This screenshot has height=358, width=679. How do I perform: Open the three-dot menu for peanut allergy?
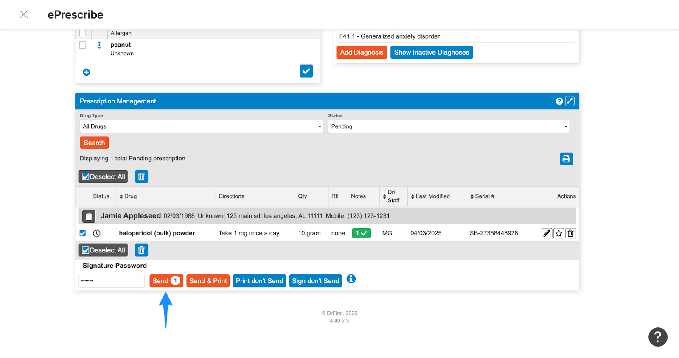tap(99, 45)
